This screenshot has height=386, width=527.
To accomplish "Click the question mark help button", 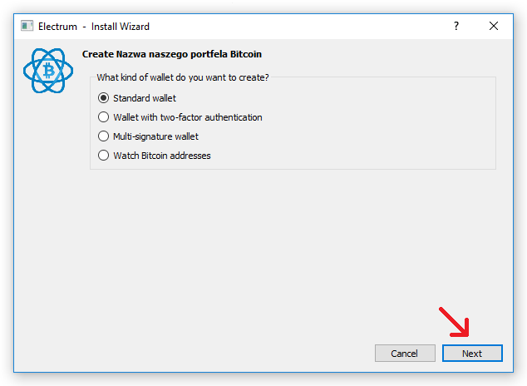I will point(456,26).
